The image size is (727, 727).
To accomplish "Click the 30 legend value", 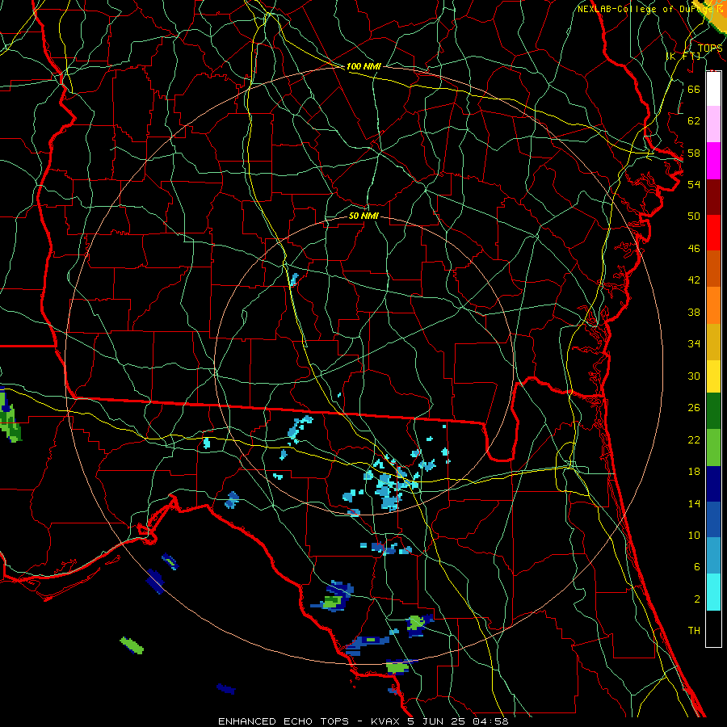I will 694,376.
